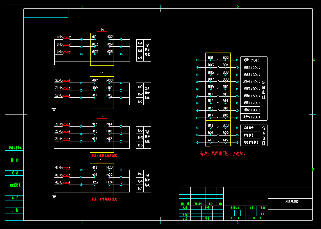Select the contact between B09 and B10
Viewport: 321px width, 229px height.
pos(218,89)
